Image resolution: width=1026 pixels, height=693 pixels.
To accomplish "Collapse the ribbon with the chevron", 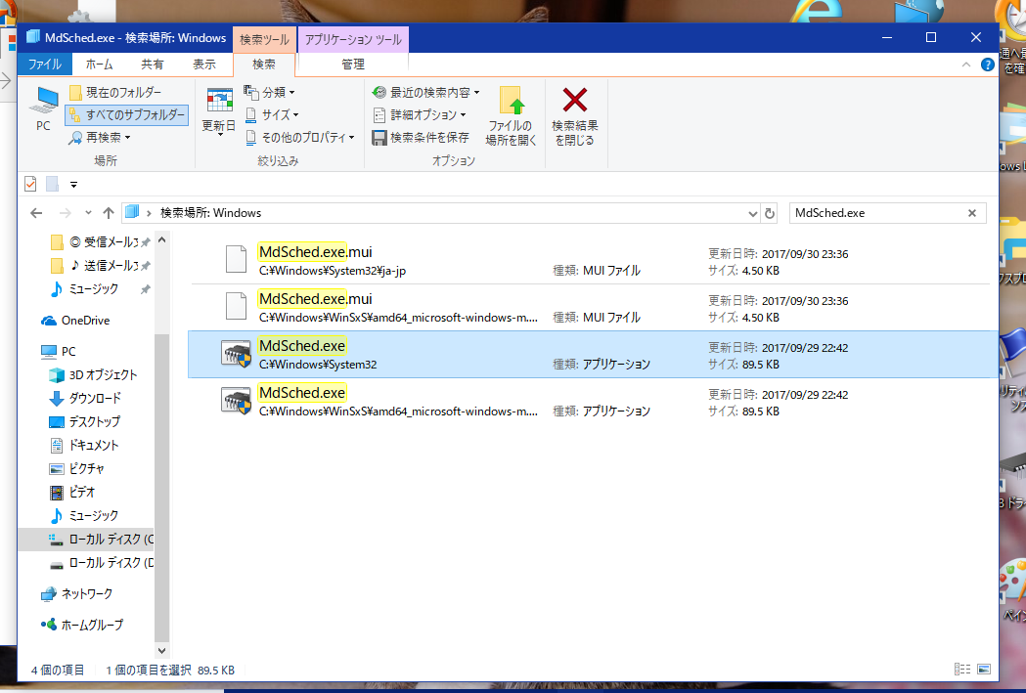I will point(965,65).
